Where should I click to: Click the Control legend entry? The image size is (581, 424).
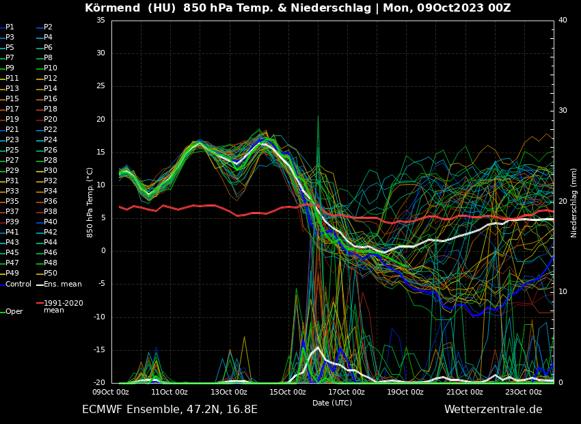point(18,284)
